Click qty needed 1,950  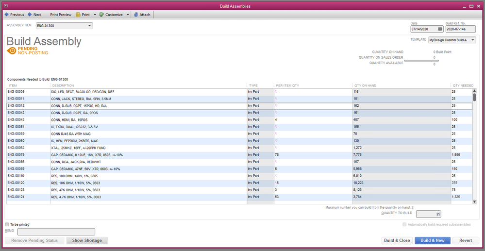pos(456,155)
